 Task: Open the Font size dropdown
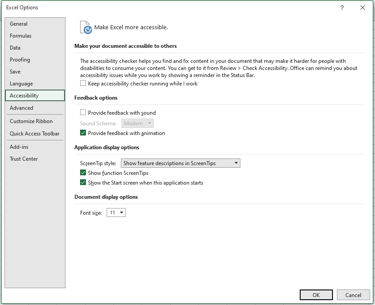point(116,212)
